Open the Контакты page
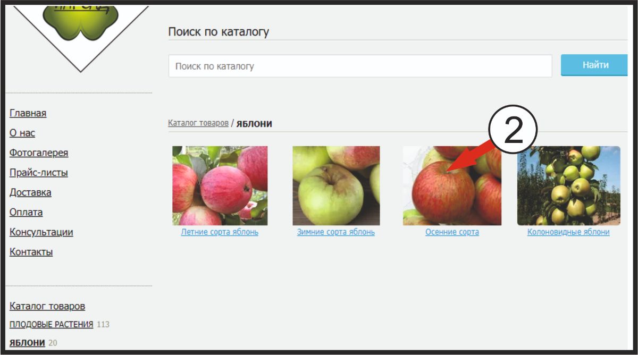This screenshot has width=638, height=355. [x=31, y=252]
